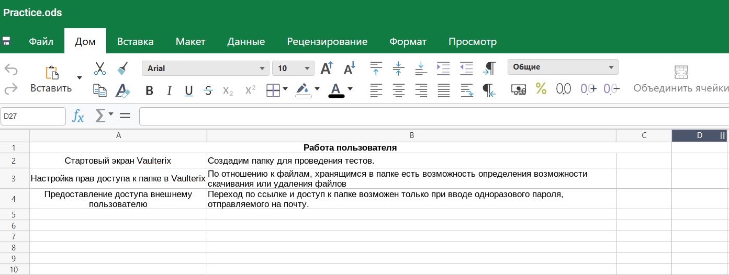Select cell 'Стартовый экран Vaulterix'
729x275 pixels.
(118, 161)
